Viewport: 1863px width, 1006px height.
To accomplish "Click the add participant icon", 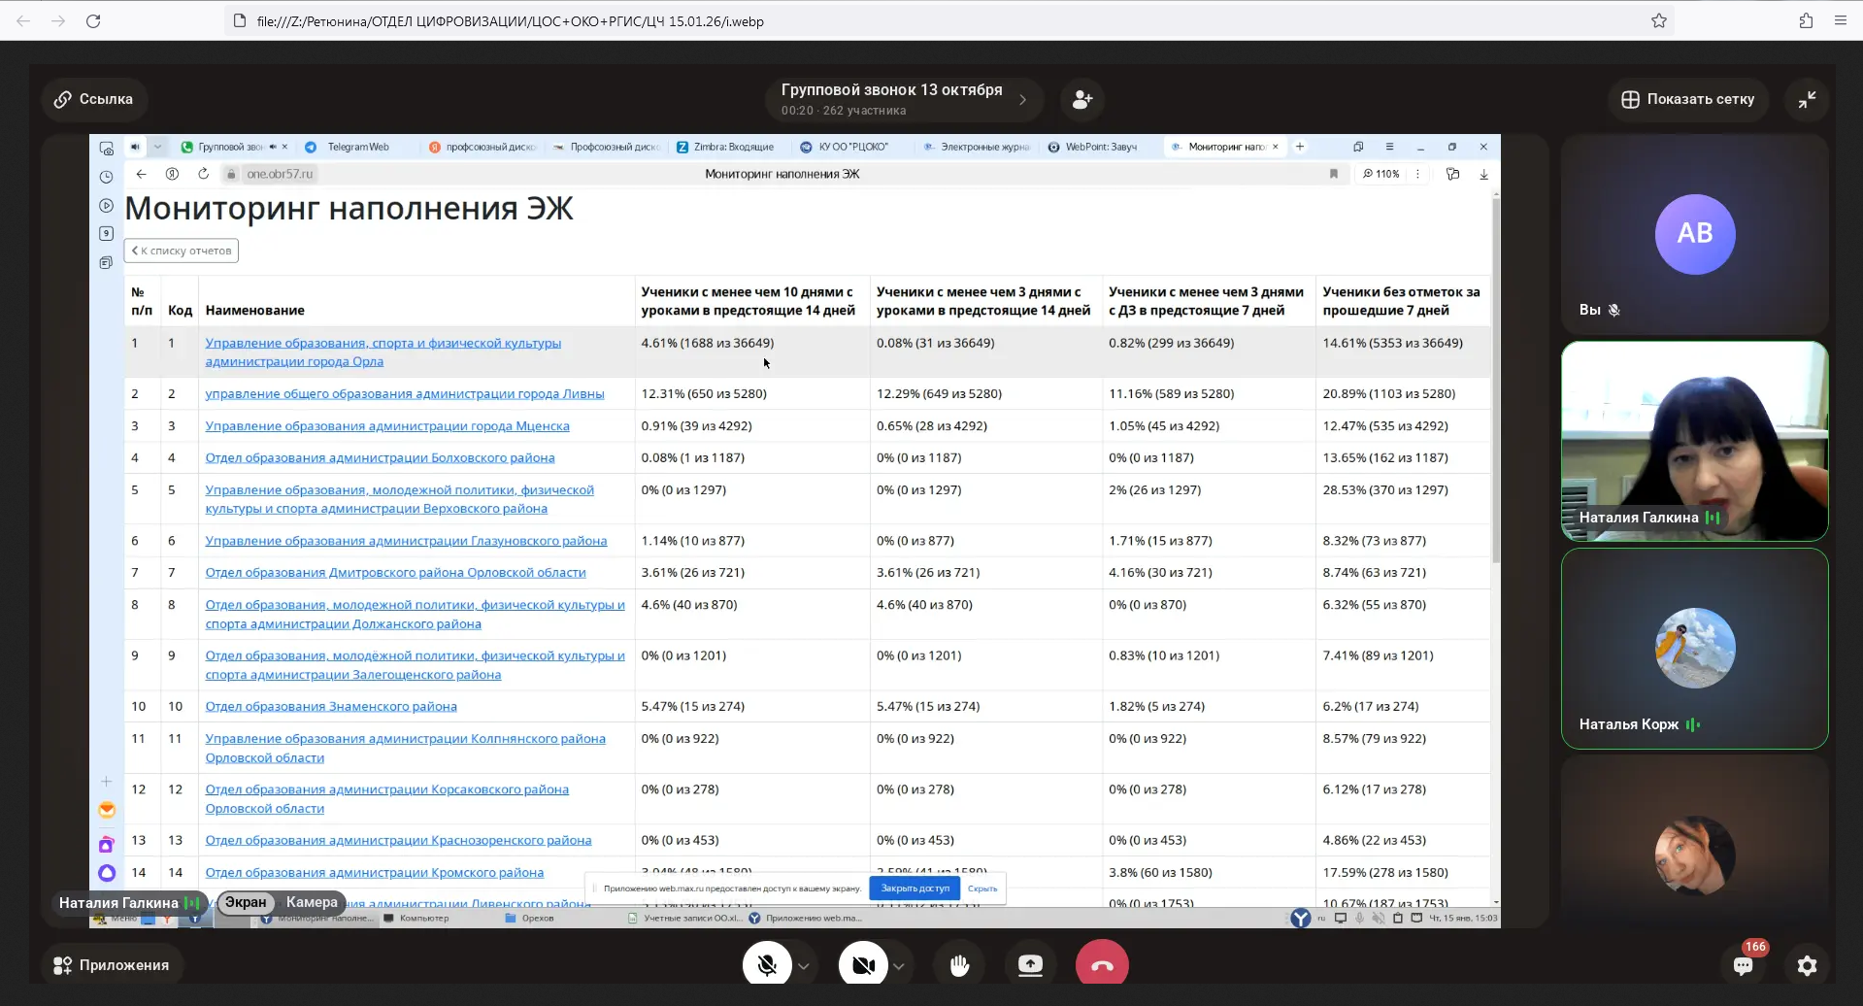I will tap(1081, 99).
